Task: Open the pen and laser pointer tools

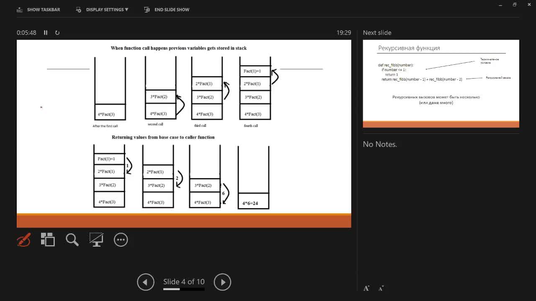Action: click(x=24, y=240)
